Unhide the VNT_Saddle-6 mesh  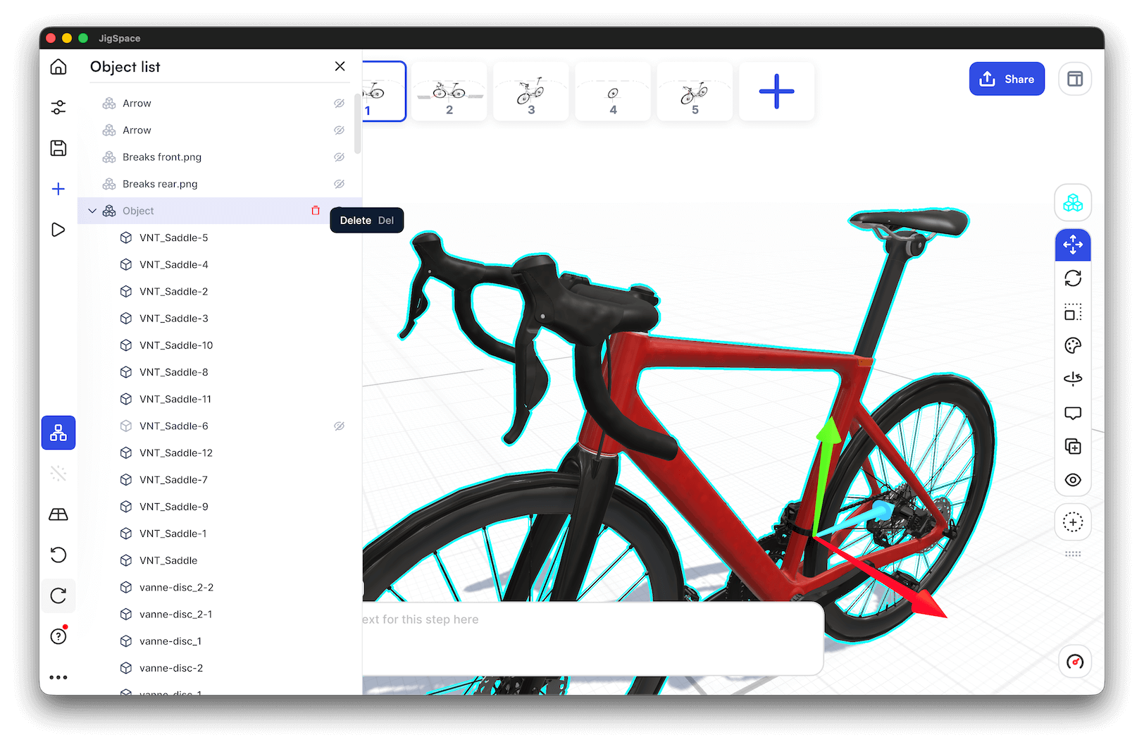(x=339, y=426)
